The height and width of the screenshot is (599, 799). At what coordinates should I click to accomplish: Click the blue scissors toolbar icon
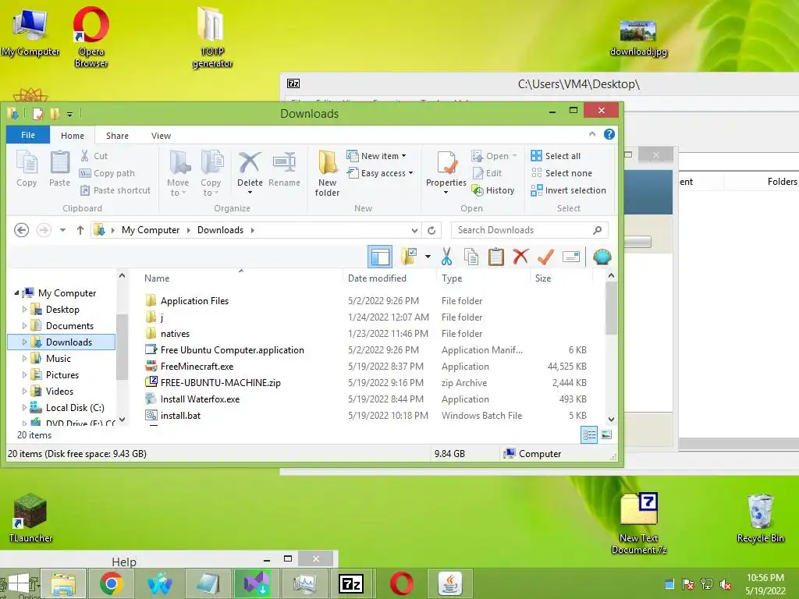446,257
